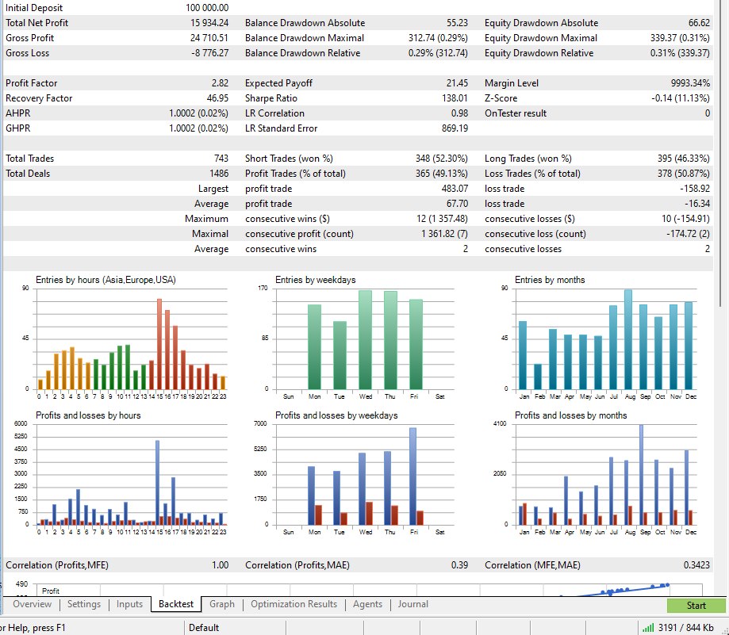Screen dimensions: 729x635
Task: Open the Overview tab
Action: pos(33,604)
